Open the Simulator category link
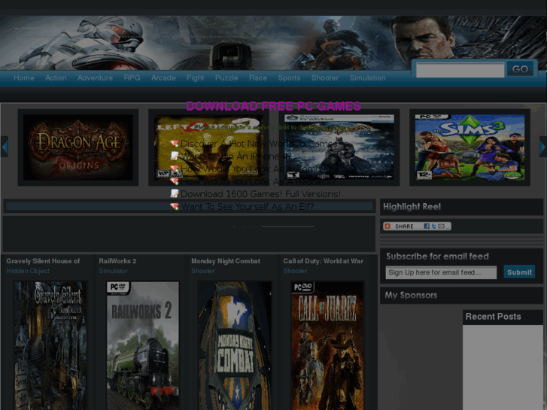Viewport: 547px width, 410px height. point(113,271)
